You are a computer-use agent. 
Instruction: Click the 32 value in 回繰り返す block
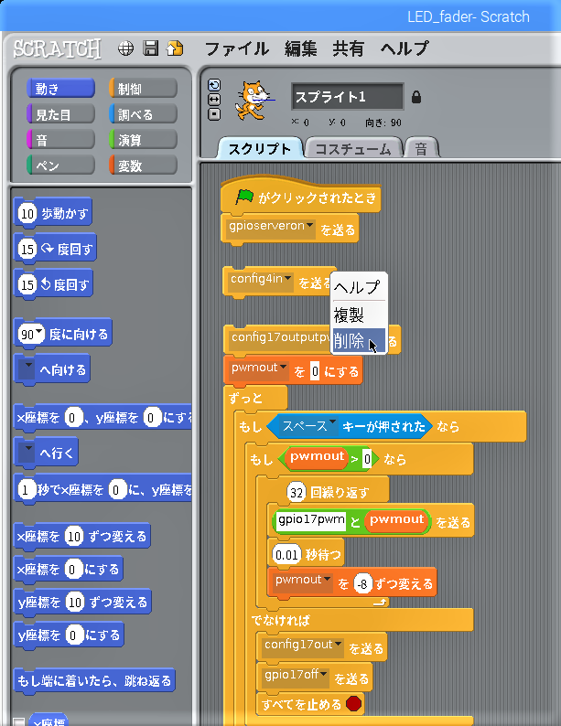pos(297,492)
